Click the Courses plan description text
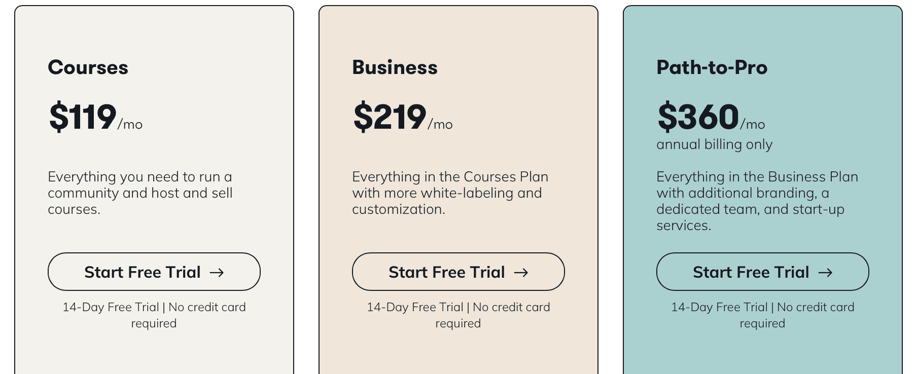 (140, 193)
